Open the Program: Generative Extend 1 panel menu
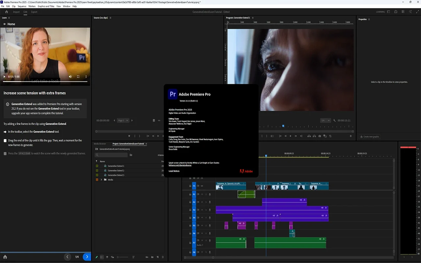This screenshot has width=421, height=263. (253, 18)
